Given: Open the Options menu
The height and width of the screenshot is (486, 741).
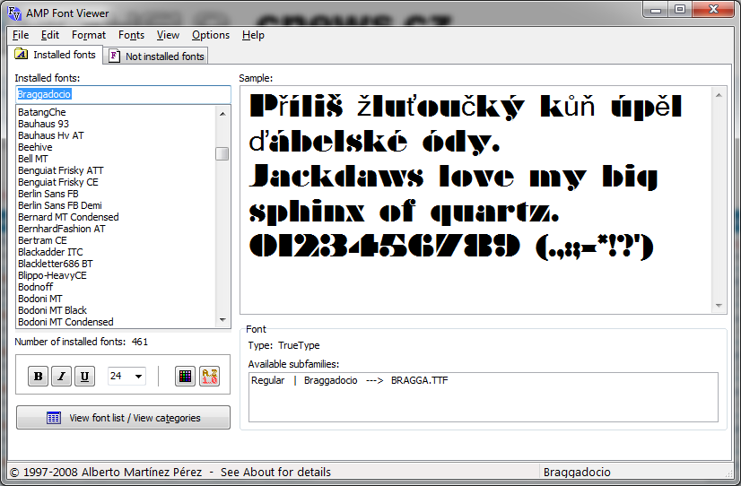Looking at the screenshot, I should click(x=211, y=35).
